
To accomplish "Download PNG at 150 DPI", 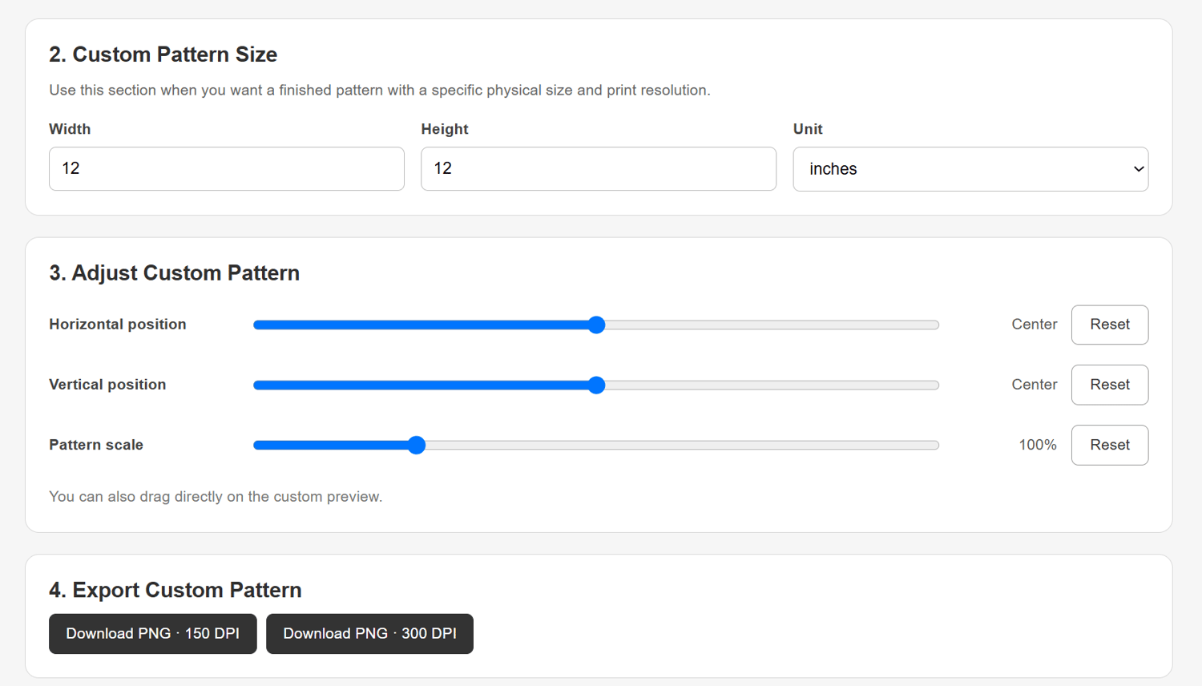I will 153,634.
